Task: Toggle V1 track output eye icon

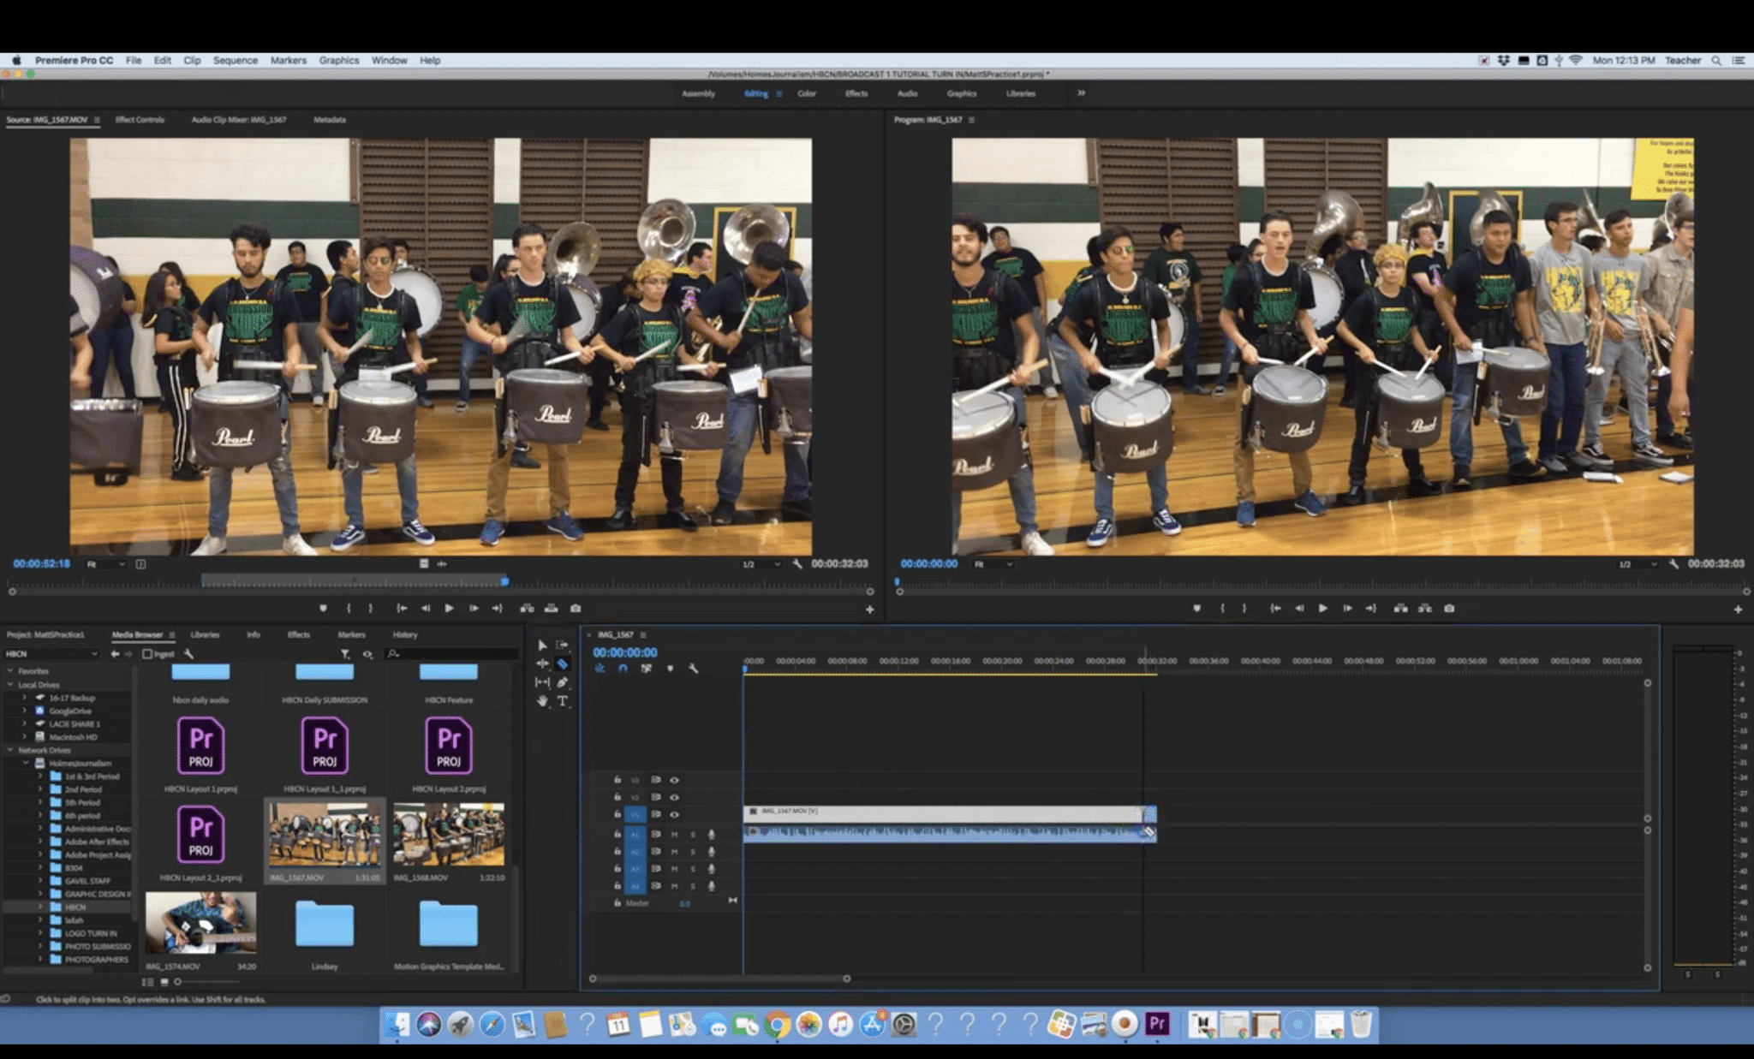Action: click(x=674, y=814)
